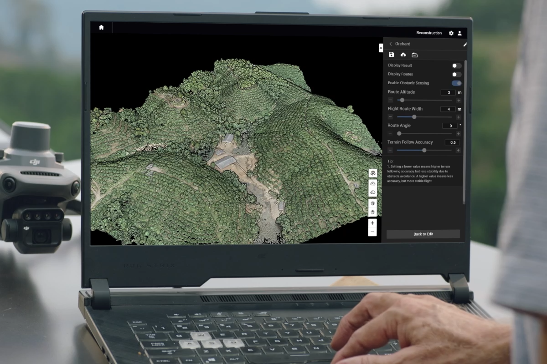
Task: Click the 3D orientation reset icon on map
Action: [372, 173]
